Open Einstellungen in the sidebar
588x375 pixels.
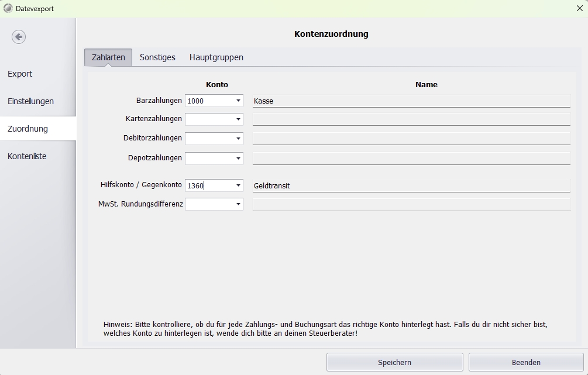pos(30,101)
